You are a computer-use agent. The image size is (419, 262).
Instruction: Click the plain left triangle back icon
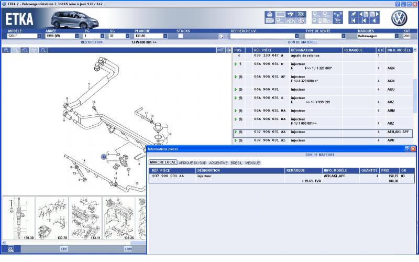coord(374,20)
